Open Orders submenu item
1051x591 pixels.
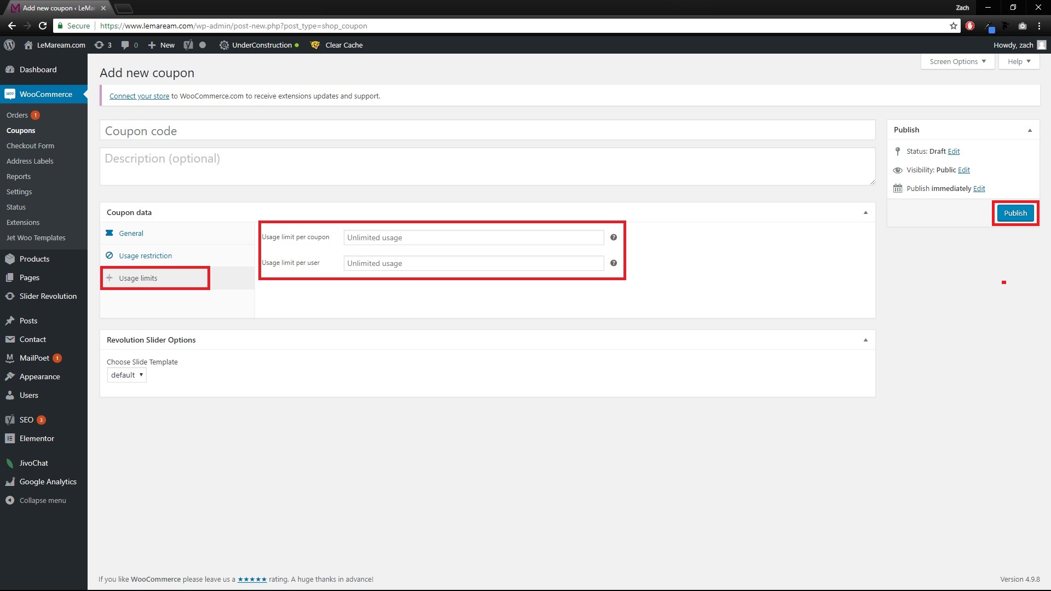click(44, 115)
